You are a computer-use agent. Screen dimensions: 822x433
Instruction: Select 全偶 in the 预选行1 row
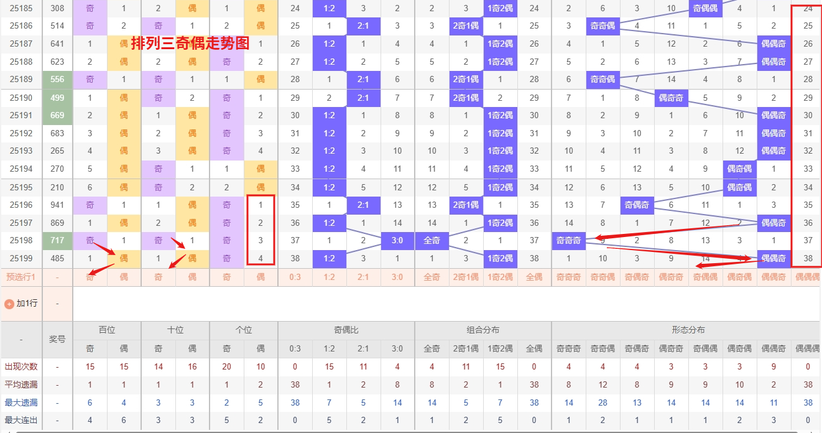click(534, 277)
